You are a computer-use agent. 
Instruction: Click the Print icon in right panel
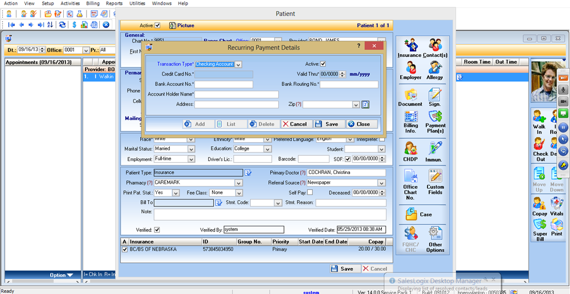click(556, 227)
